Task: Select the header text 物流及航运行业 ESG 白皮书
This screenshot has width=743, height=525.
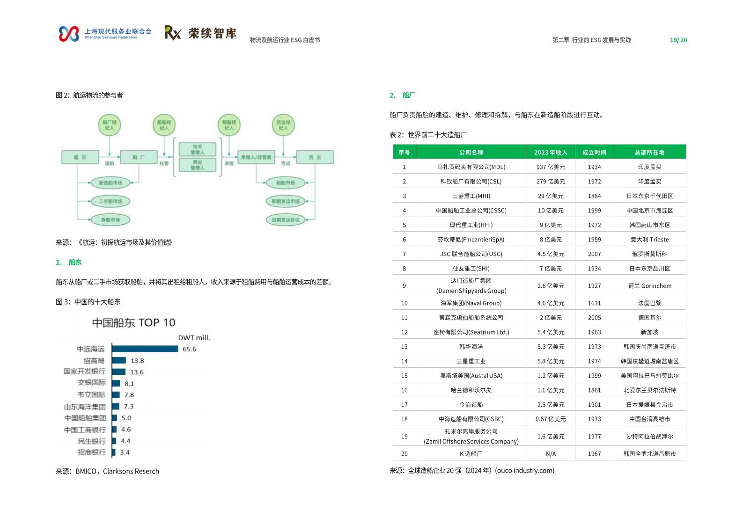Action: [x=285, y=40]
